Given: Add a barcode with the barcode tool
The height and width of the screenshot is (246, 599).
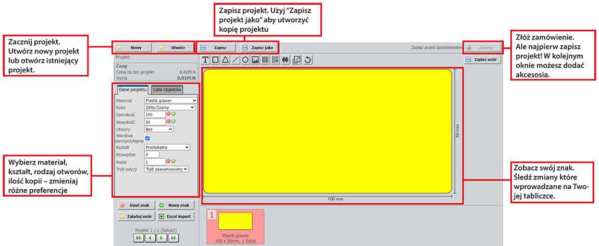Looking at the screenshot, I should coord(265,60).
